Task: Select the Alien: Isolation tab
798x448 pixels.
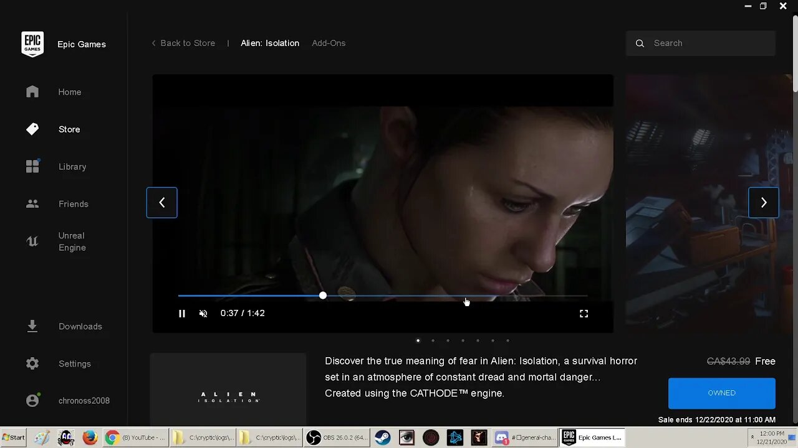Action: pos(270,43)
